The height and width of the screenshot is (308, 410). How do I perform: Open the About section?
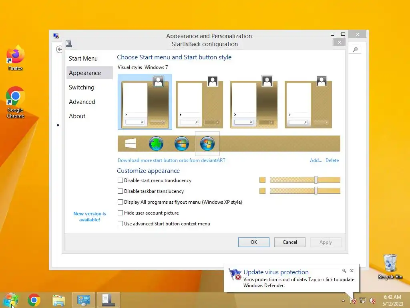[77, 116]
